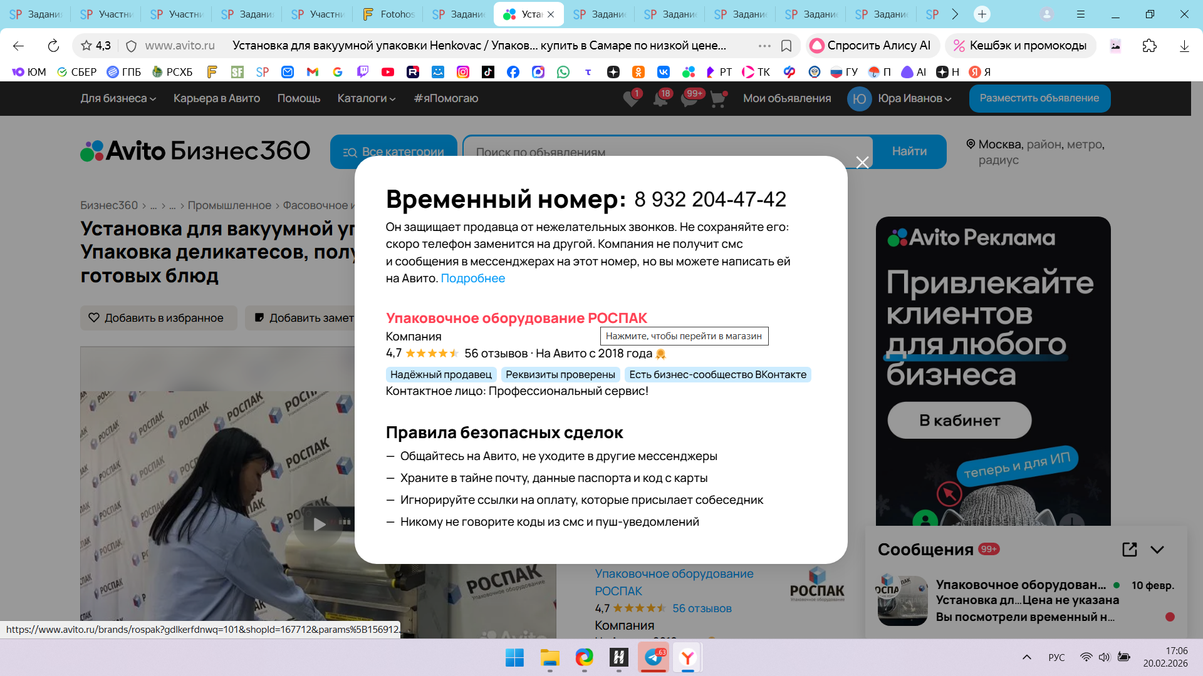Open browser extensions puzzle icon
Screen dimensions: 1203x676
coord(1149,46)
